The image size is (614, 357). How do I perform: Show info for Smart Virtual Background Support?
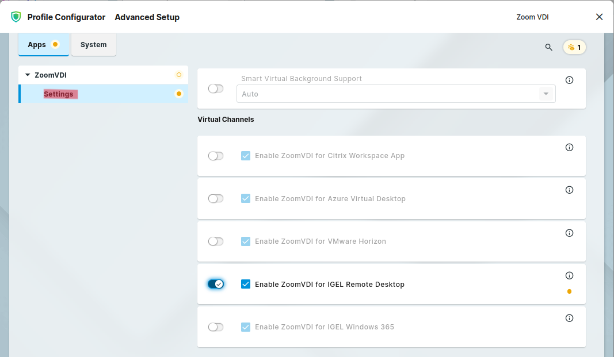[x=569, y=80]
